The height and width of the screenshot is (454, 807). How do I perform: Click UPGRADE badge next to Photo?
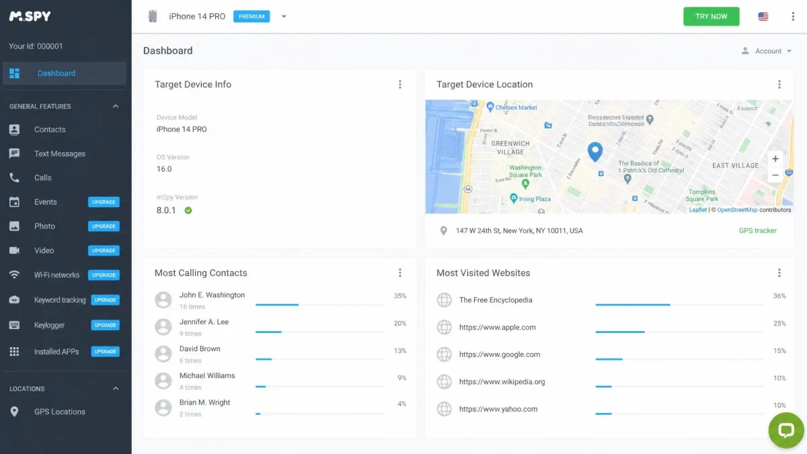pyautogui.click(x=104, y=226)
